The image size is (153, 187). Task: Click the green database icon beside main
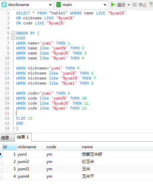pos(59,5)
